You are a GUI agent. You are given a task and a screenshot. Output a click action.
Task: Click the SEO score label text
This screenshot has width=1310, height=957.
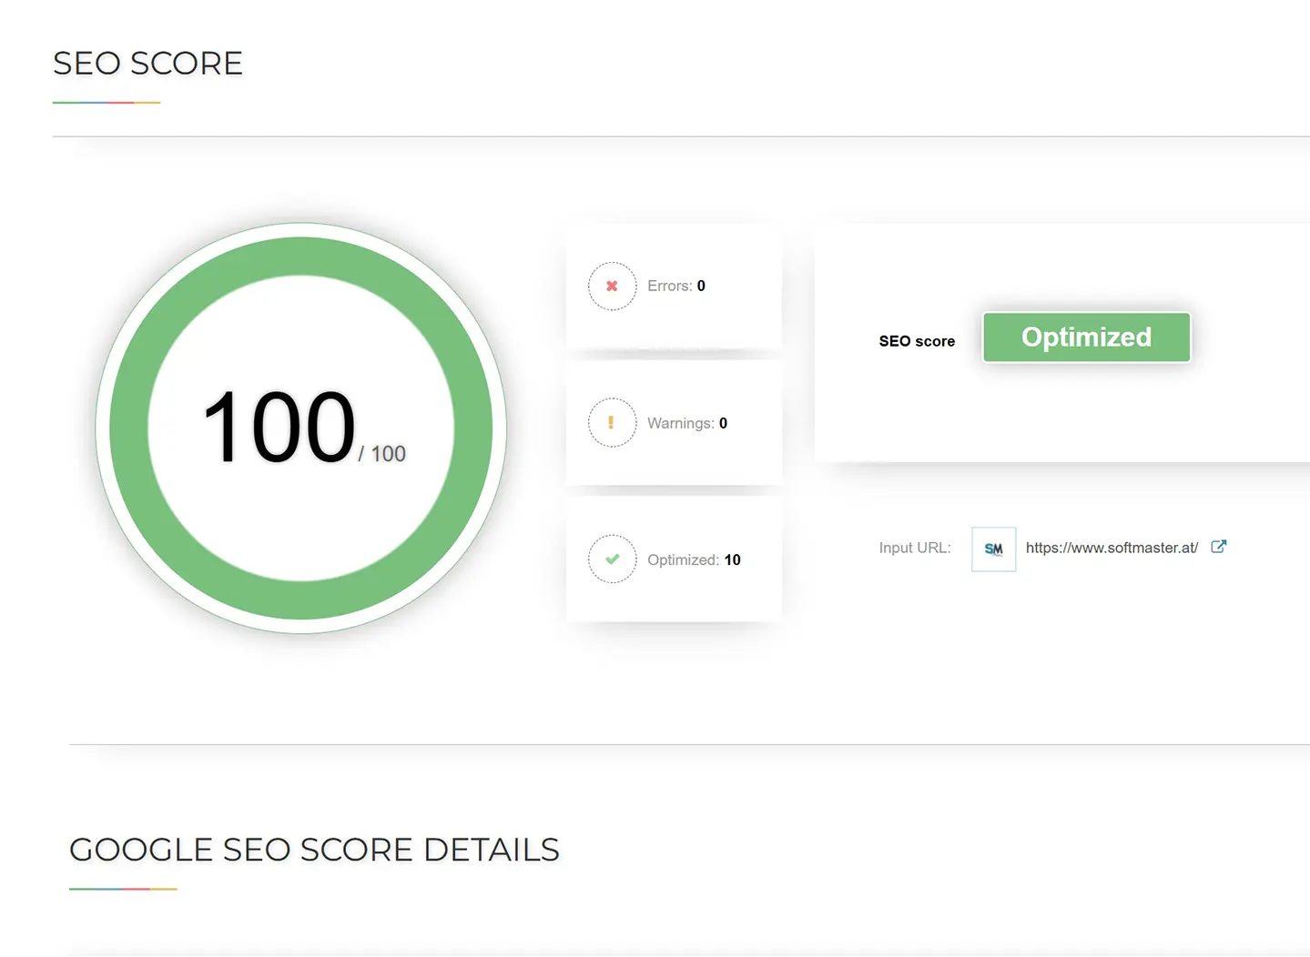click(916, 340)
